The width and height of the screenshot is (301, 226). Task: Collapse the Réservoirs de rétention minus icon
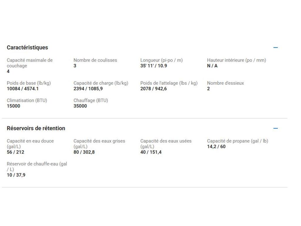pos(275,128)
